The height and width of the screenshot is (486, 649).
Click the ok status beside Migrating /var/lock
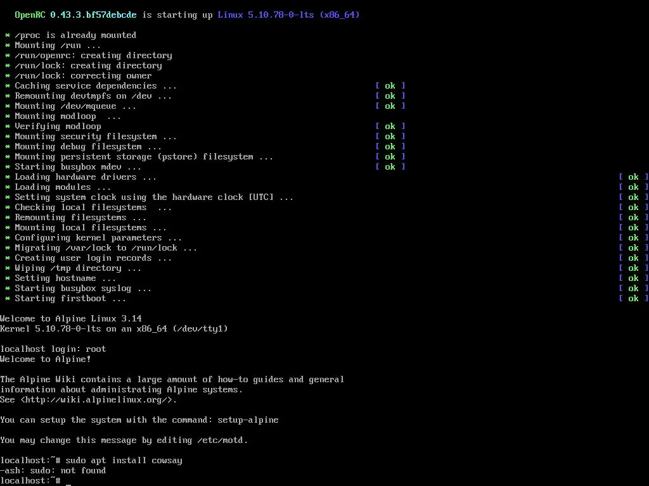[x=633, y=248]
